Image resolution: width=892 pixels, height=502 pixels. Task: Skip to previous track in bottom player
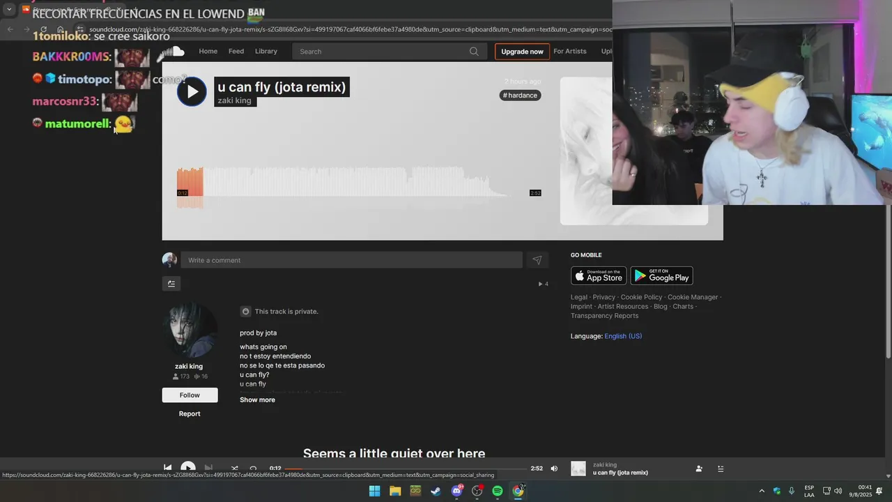[x=167, y=469]
